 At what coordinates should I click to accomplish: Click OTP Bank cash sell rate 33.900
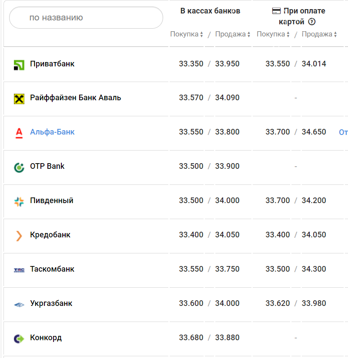tap(227, 166)
